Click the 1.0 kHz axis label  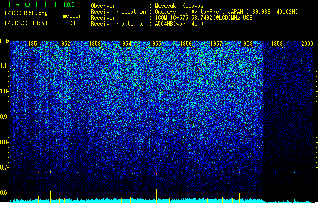pyautogui.click(x=5, y=91)
